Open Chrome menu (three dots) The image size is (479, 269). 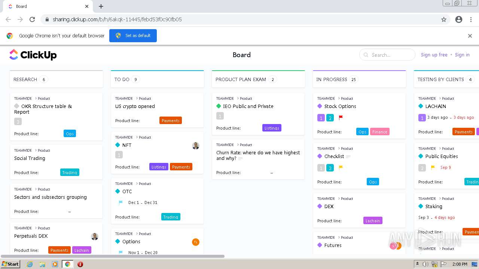[x=471, y=19]
